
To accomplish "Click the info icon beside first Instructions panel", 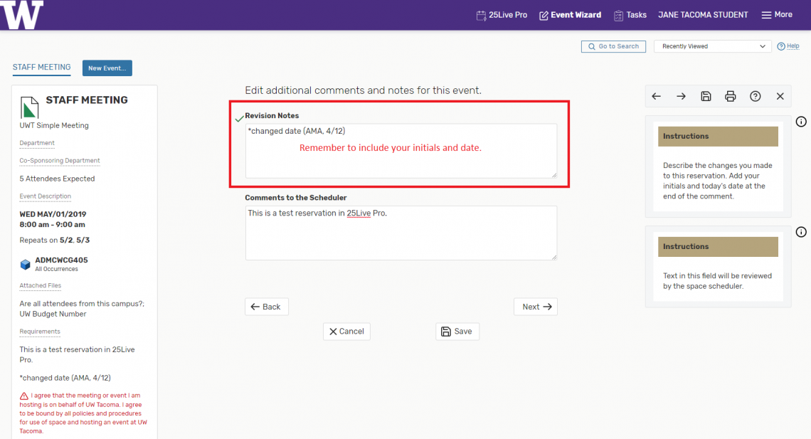I will coord(801,122).
